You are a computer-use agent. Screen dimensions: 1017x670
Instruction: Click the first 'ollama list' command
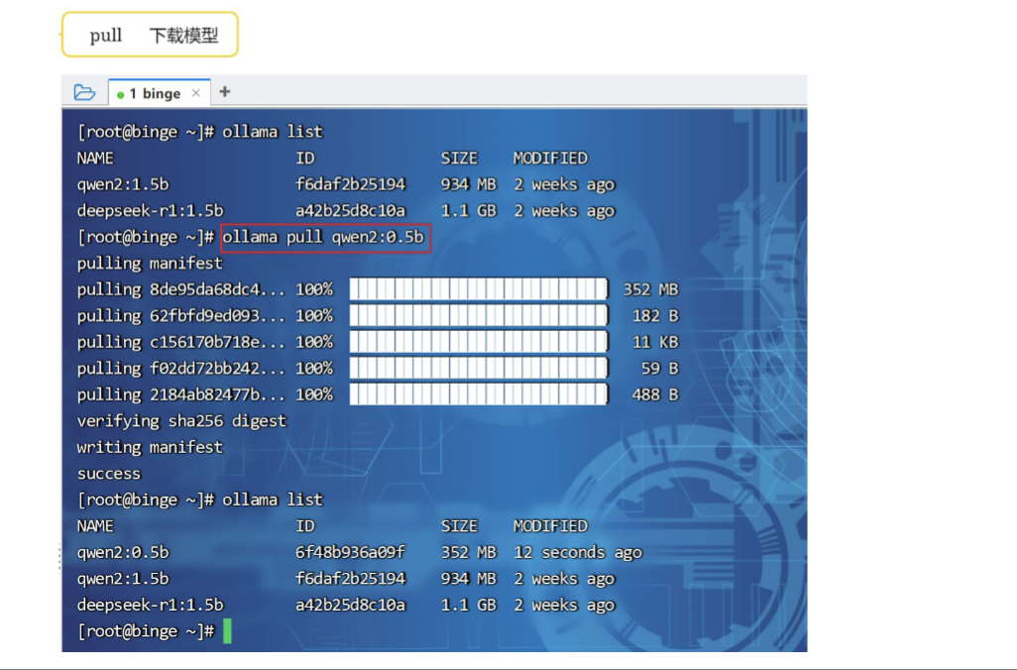click(273, 132)
